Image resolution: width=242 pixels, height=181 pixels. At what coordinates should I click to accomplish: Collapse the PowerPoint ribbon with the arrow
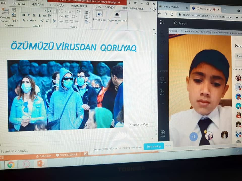click(x=154, y=29)
